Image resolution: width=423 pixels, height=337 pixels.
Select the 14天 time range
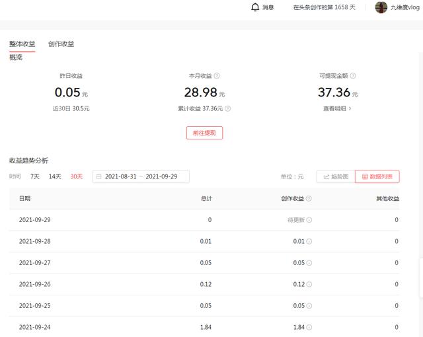[x=55, y=176]
